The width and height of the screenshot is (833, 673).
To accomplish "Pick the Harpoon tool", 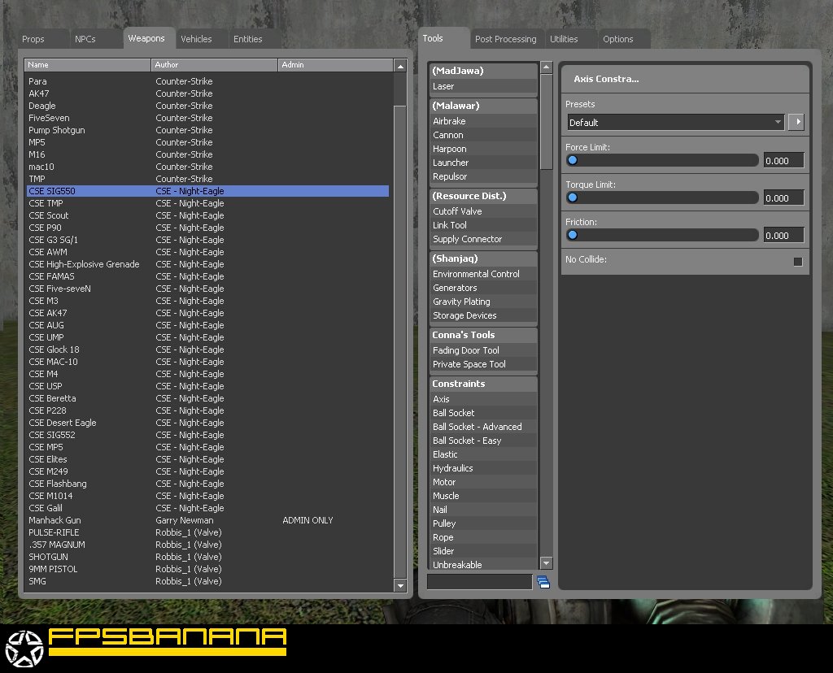I will pyautogui.click(x=483, y=149).
